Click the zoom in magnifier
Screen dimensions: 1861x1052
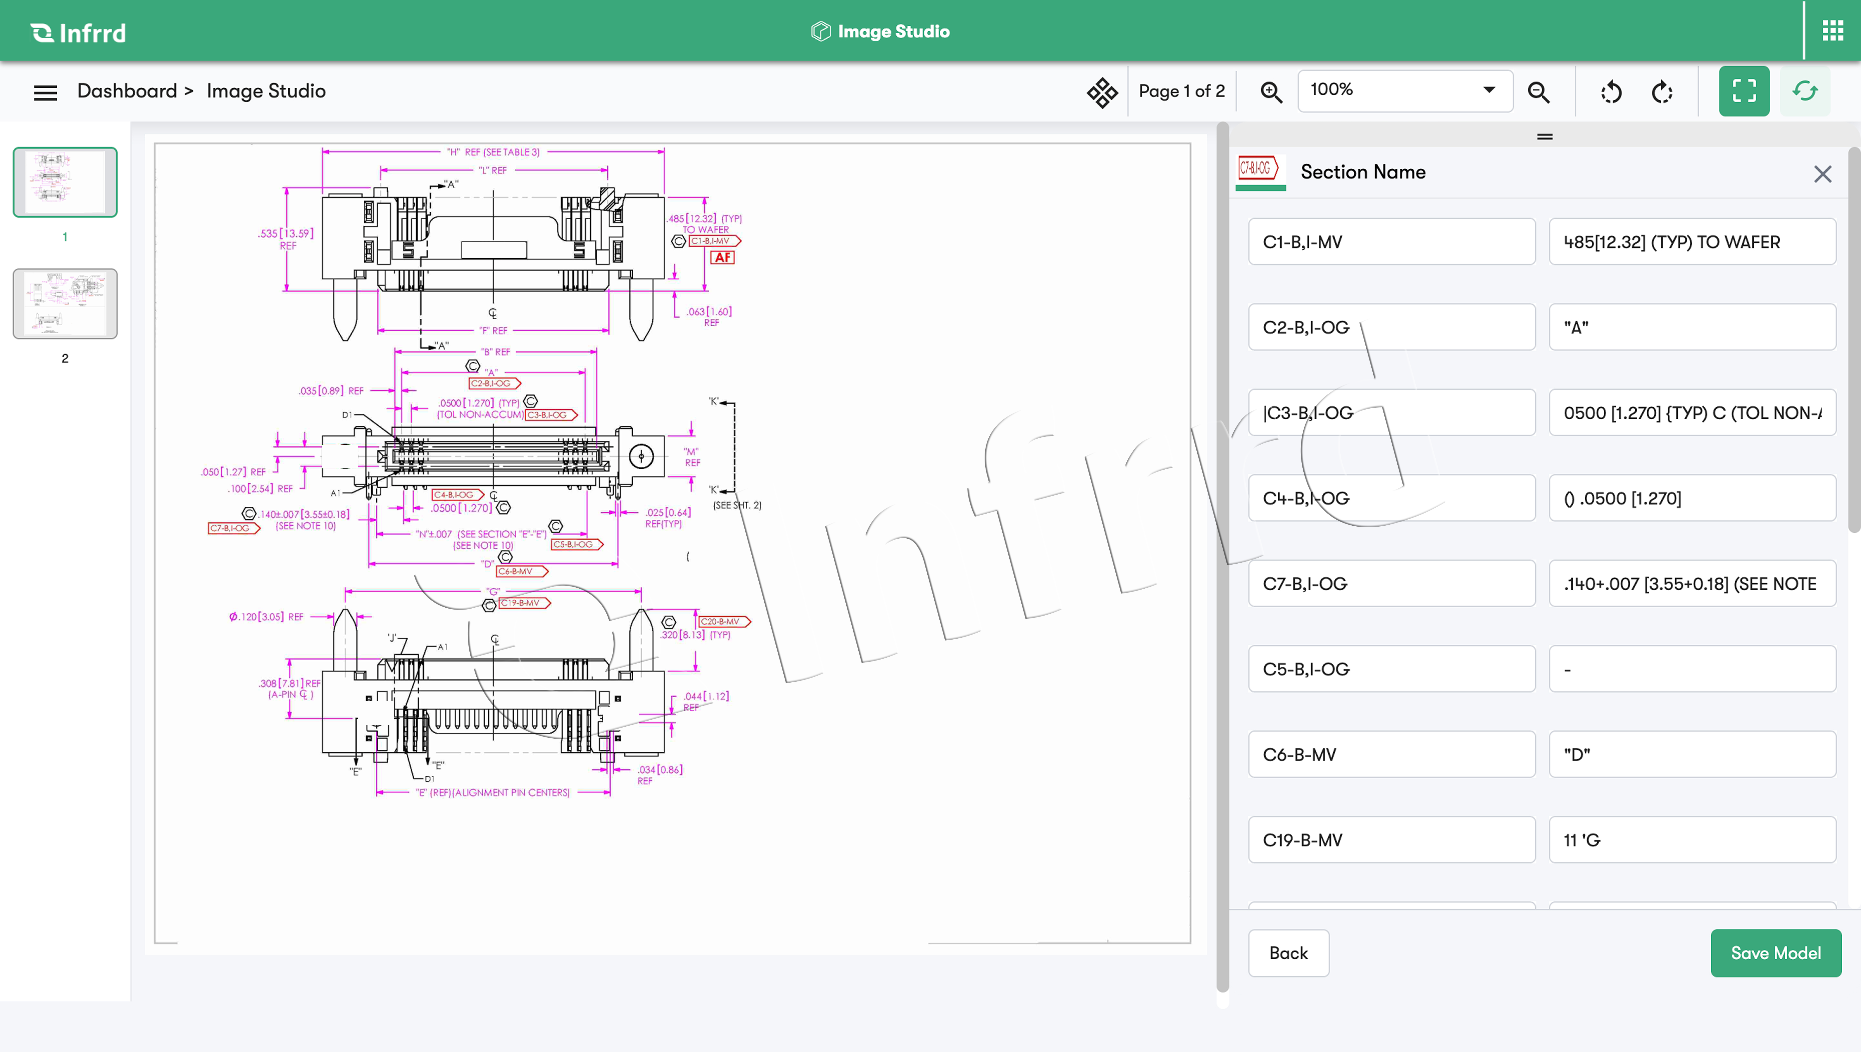point(1271,92)
